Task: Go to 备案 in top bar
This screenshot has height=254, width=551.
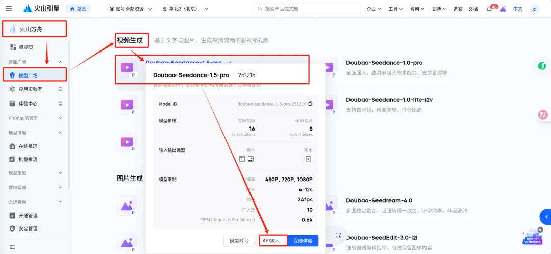Action: (458, 9)
